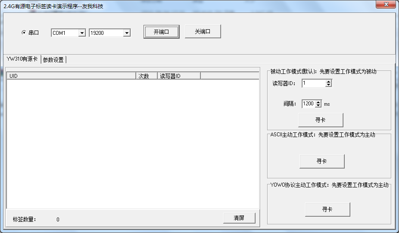Screen dimensions: 399x233
Task: Switch to the YW310有源卡 tab
Action: [x=22, y=59]
